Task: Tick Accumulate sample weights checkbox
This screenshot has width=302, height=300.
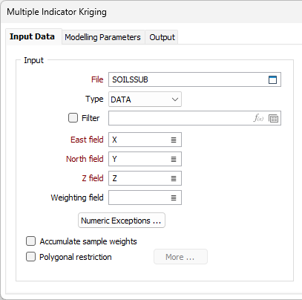Action: click(30, 241)
